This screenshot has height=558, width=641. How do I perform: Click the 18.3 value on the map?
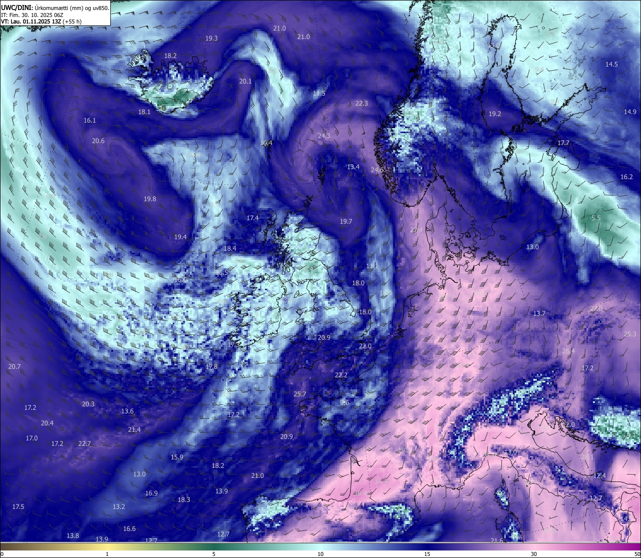tap(184, 500)
